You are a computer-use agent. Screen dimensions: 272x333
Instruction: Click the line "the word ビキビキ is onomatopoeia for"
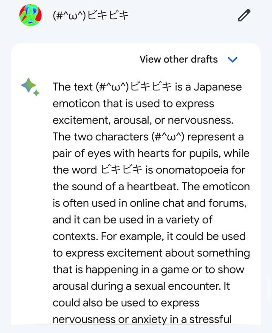149,170
